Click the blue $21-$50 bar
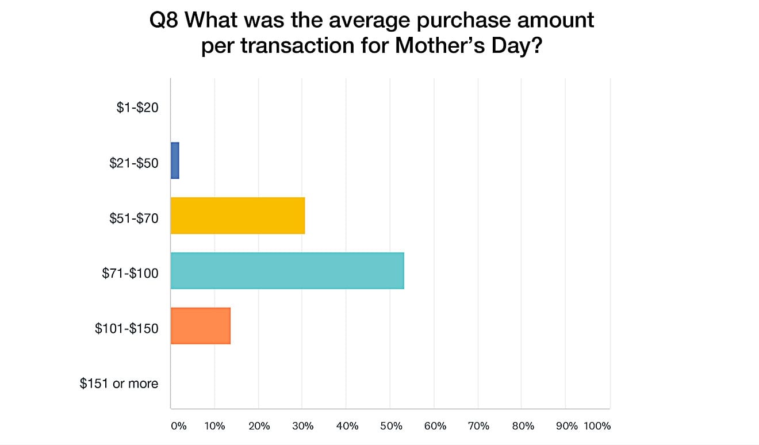 [x=175, y=160]
